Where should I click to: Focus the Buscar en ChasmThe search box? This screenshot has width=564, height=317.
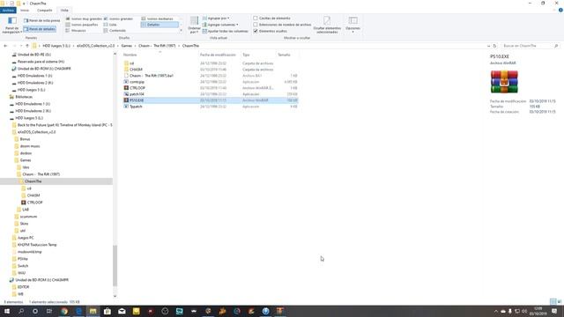click(530, 46)
